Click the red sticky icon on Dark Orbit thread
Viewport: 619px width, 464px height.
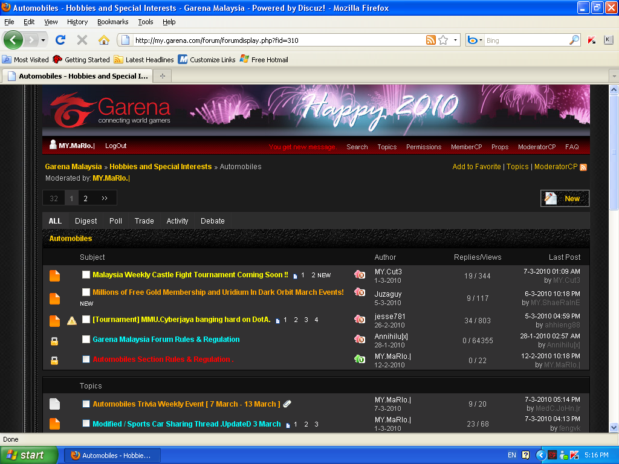pyautogui.click(x=359, y=292)
